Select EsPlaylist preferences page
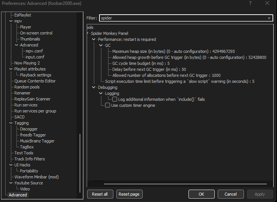 [23, 15]
